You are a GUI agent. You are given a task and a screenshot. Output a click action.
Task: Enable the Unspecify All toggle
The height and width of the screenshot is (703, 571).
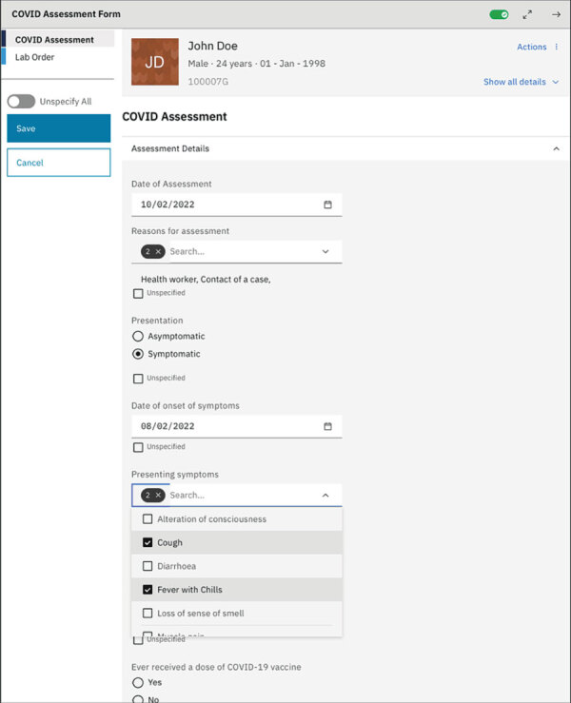click(21, 101)
